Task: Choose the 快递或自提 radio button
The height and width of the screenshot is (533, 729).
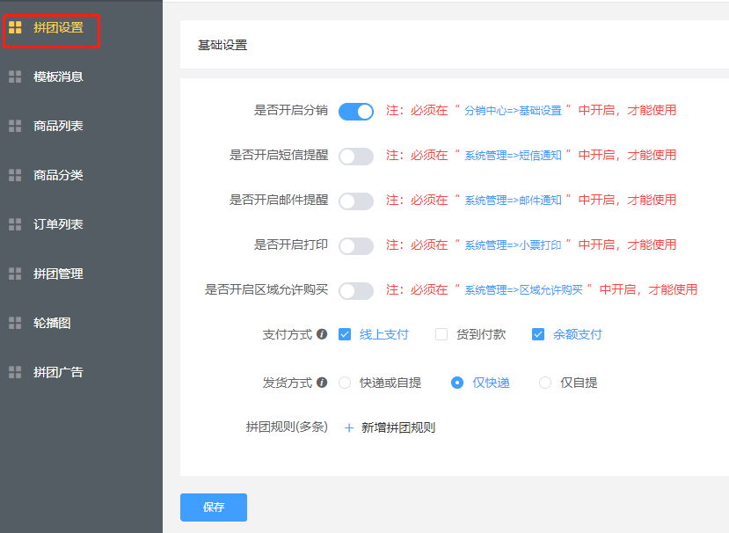Action: (x=345, y=383)
